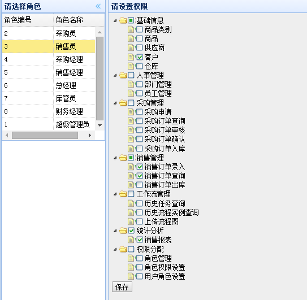Click the folder icon beside 统计分析
The width and height of the screenshot is (307, 300).
click(x=123, y=231)
